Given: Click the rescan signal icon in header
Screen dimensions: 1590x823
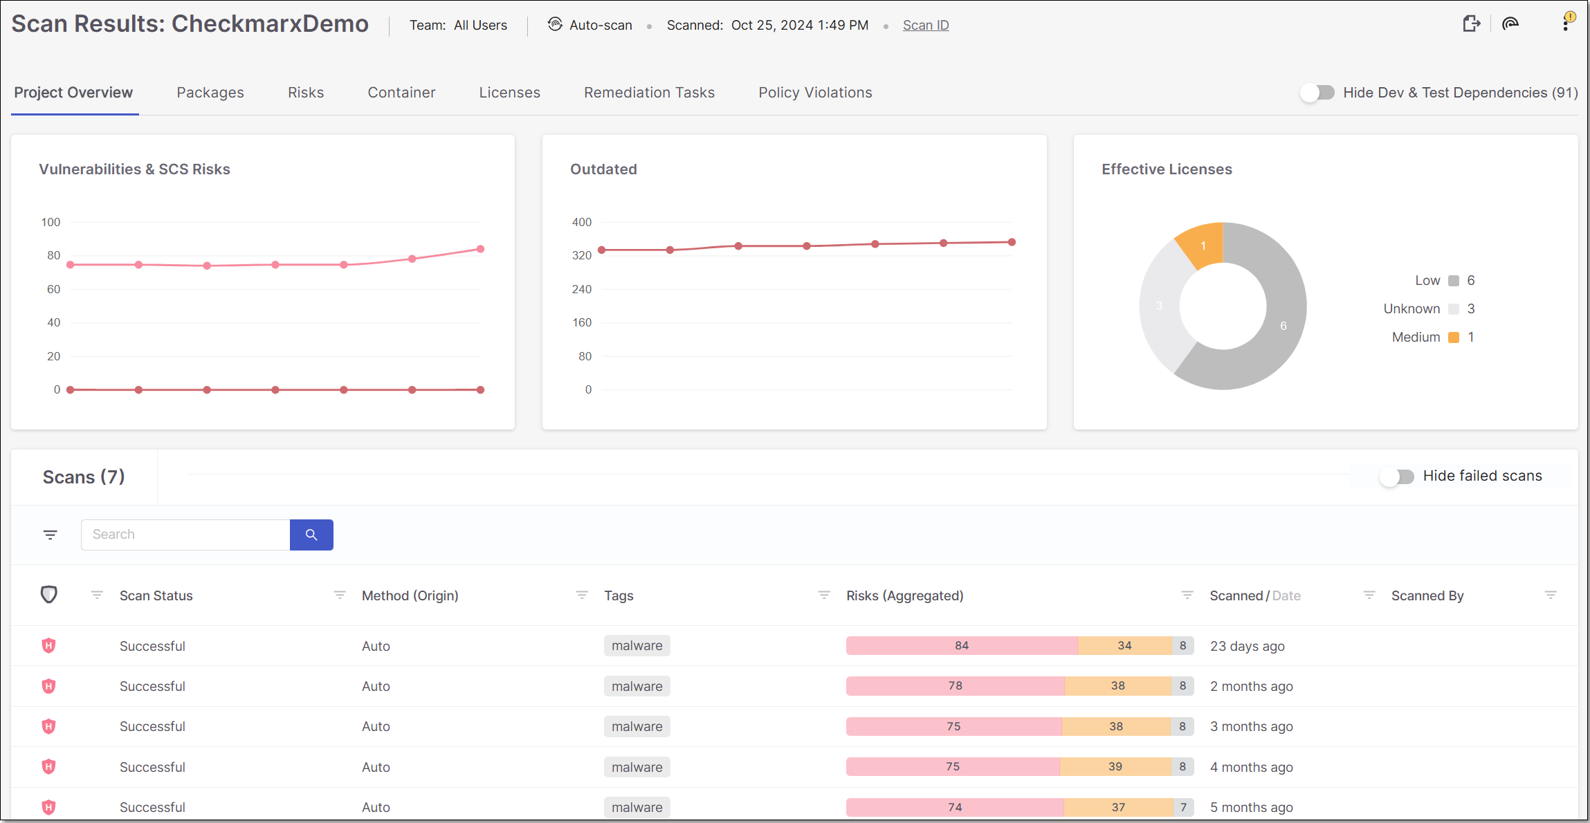Looking at the screenshot, I should tap(1510, 24).
